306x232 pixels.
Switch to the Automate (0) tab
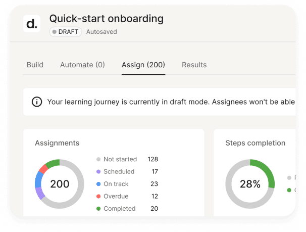[82, 65]
